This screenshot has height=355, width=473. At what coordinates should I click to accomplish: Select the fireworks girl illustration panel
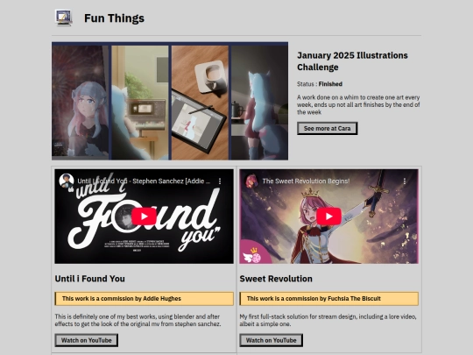[x=81, y=103]
